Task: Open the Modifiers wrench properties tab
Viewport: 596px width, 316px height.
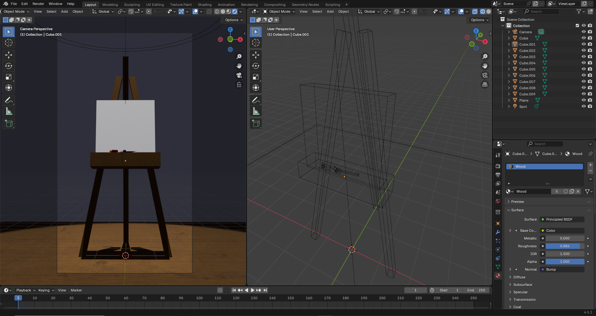Action: (x=498, y=232)
